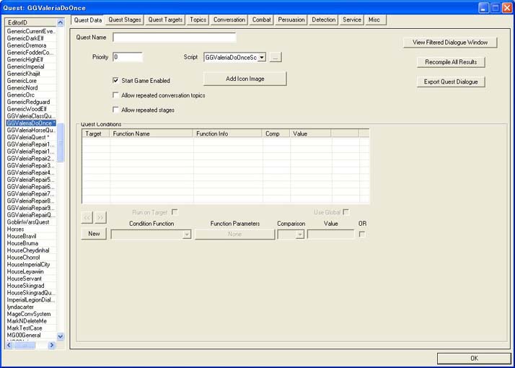Click the previous condition arrow button
This screenshot has height=368, width=515.
[87, 217]
